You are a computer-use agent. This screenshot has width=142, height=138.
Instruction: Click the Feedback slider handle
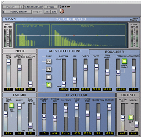click(x=118, y=73)
